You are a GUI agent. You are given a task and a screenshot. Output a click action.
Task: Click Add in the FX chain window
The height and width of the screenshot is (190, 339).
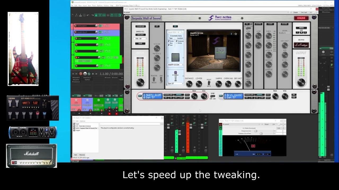coord(75,155)
